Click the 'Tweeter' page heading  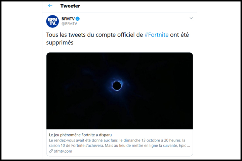pyautogui.click(x=70, y=6)
